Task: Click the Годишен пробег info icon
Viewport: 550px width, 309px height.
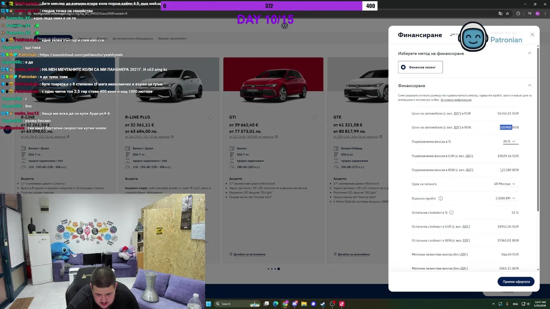Action: pyautogui.click(x=440, y=198)
